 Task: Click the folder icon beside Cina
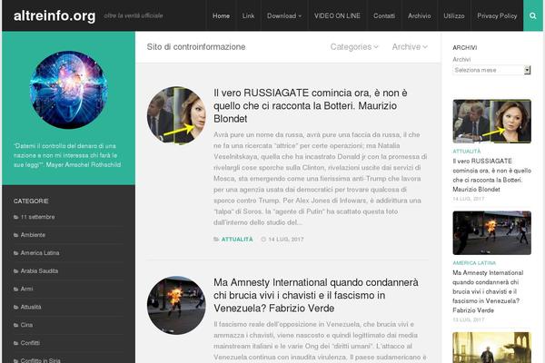pos(16,325)
